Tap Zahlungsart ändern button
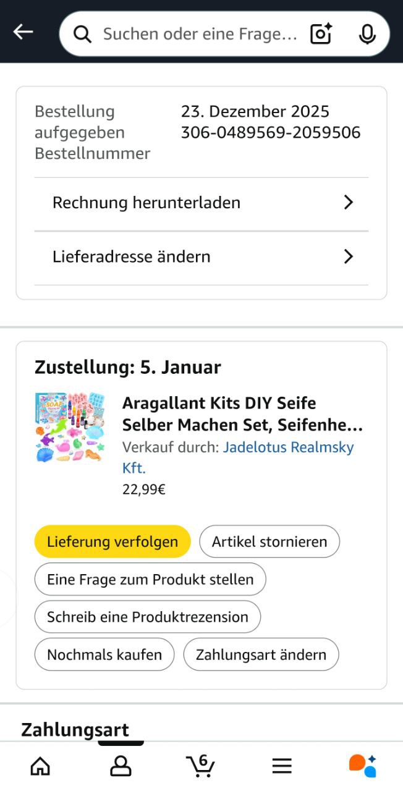Image resolution: width=403 pixels, height=791 pixels. coord(261,654)
